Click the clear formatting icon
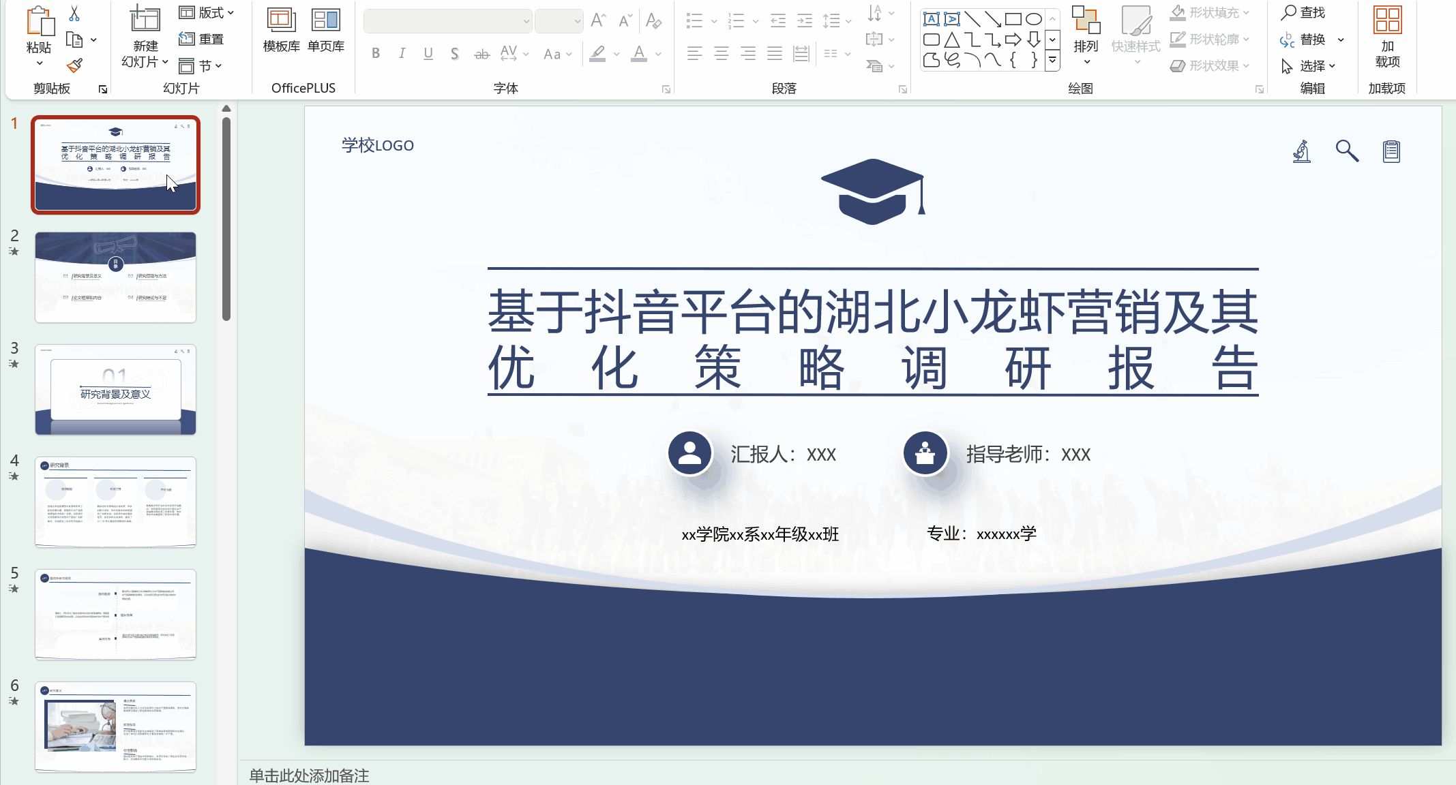Screen dimensions: 1456x785 (x=653, y=20)
